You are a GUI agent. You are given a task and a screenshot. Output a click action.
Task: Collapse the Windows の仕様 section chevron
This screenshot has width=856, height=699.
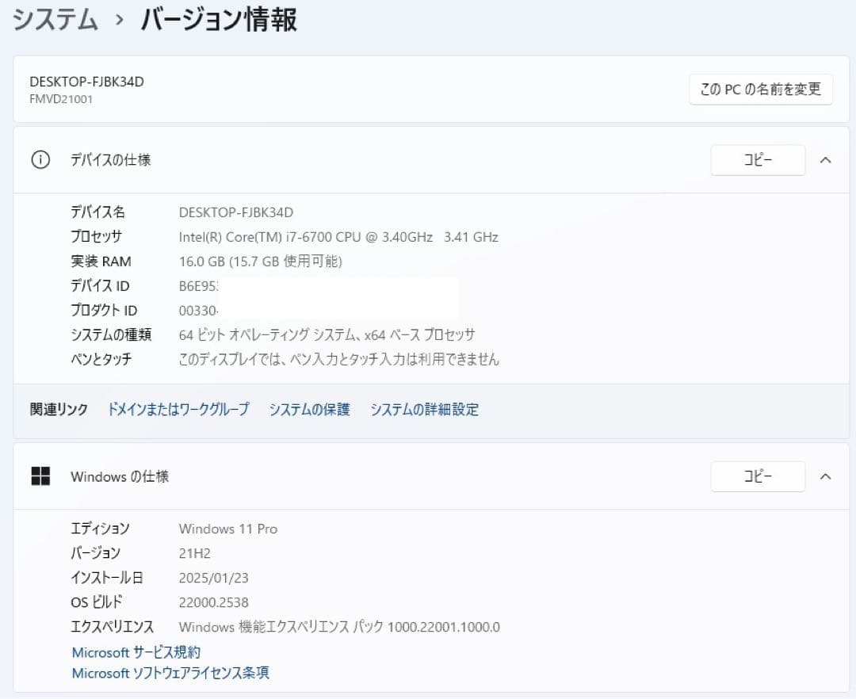[825, 476]
